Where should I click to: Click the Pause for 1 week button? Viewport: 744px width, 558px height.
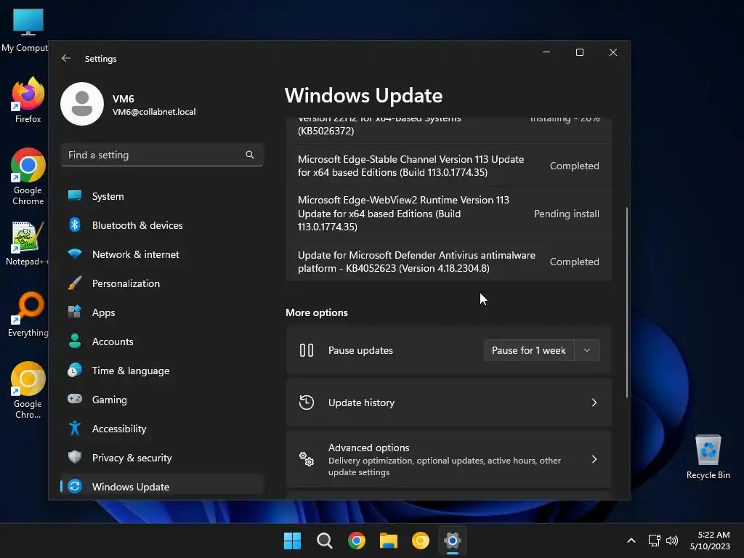pyautogui.click(x=529, y=350)
